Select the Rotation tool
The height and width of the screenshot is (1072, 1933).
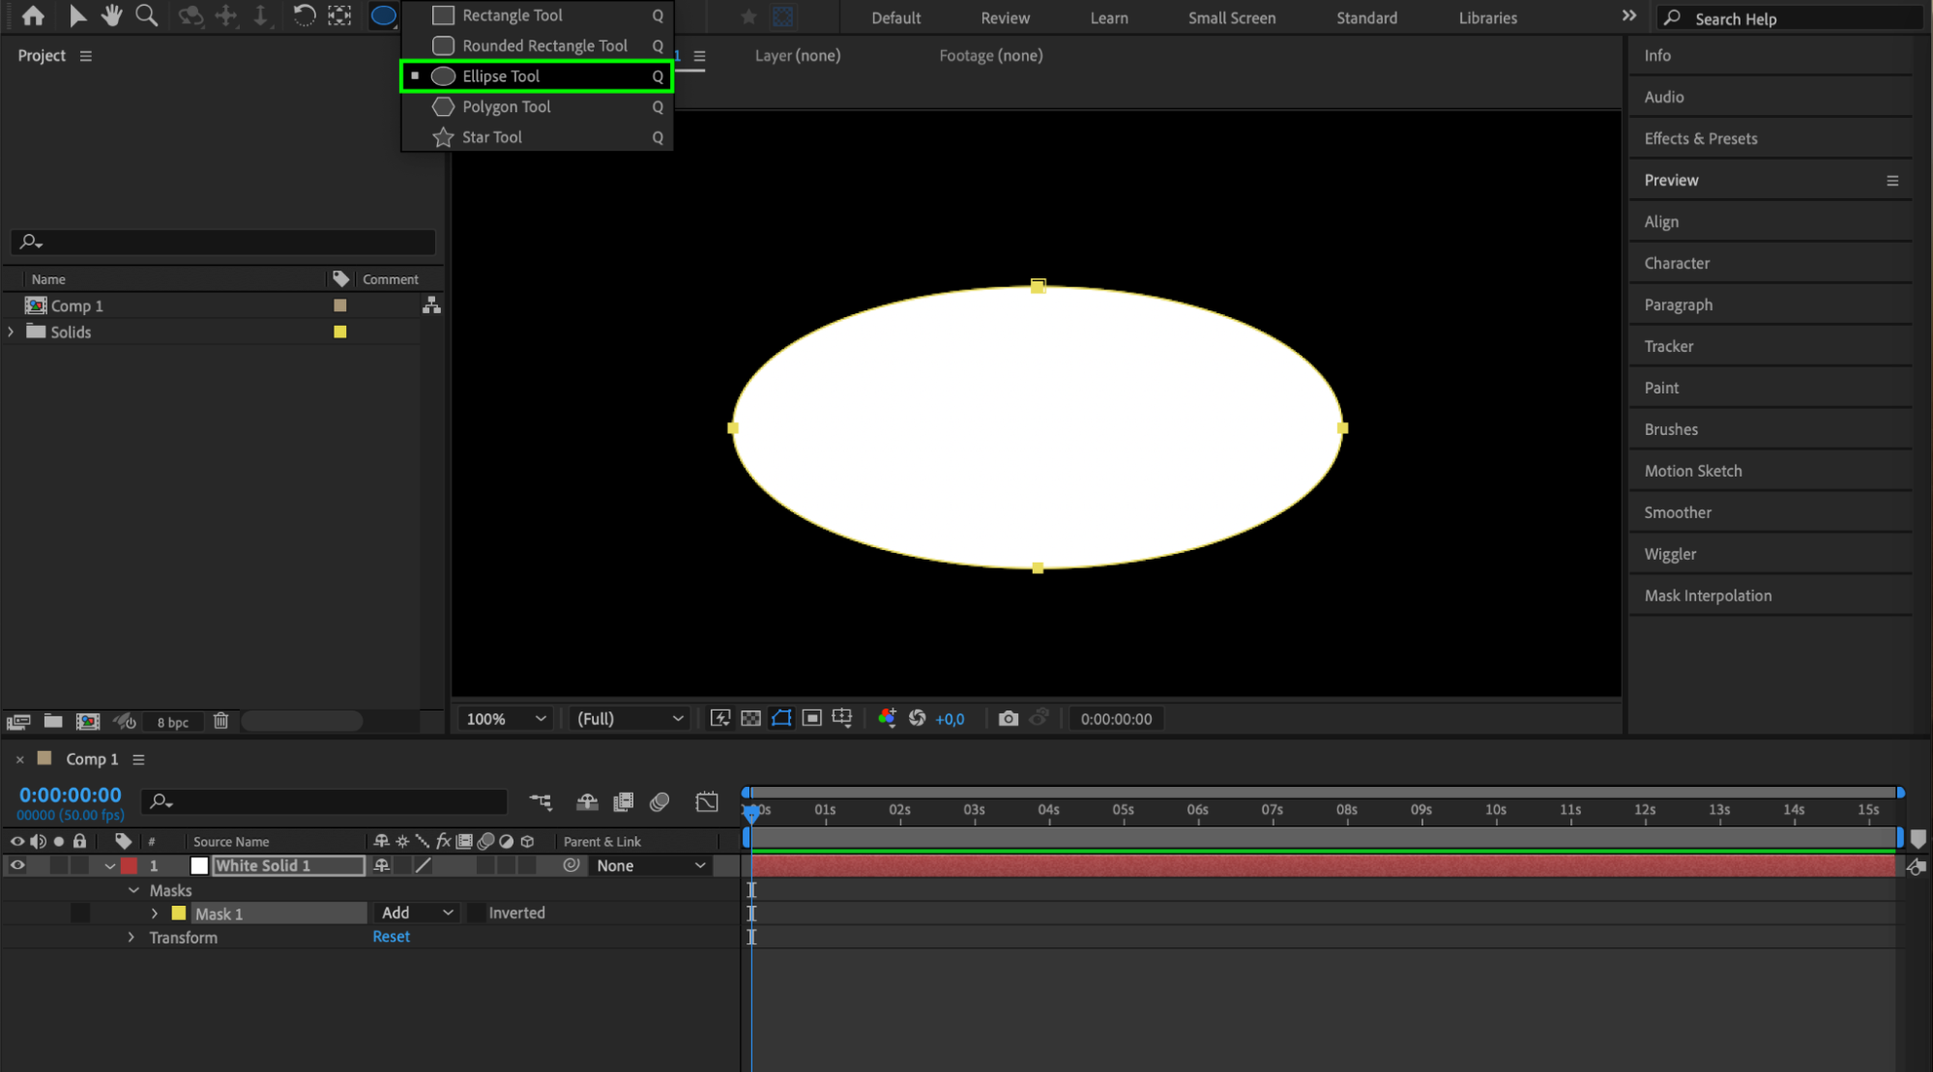click(x=304, y=15)
